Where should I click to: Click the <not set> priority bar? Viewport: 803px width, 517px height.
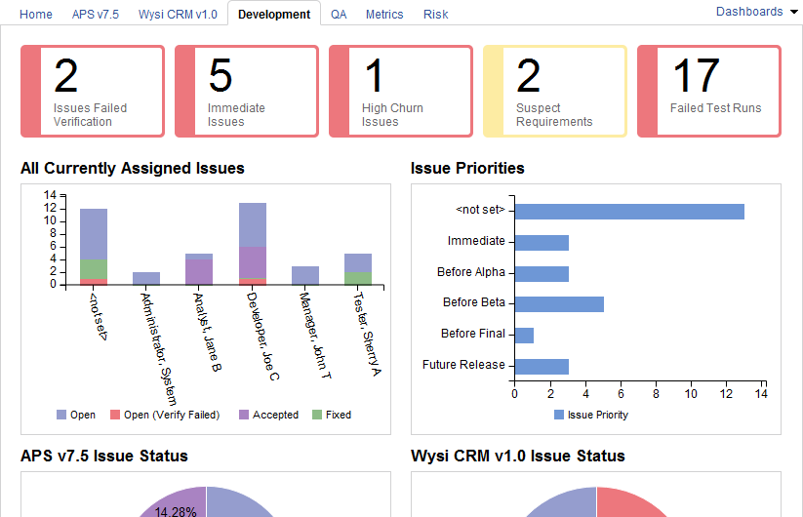coord(628,212)
